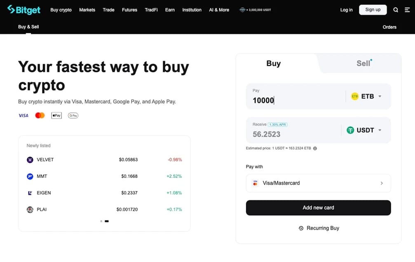
Task: Click the PLAI coin icon
Action: coord(30,210)
